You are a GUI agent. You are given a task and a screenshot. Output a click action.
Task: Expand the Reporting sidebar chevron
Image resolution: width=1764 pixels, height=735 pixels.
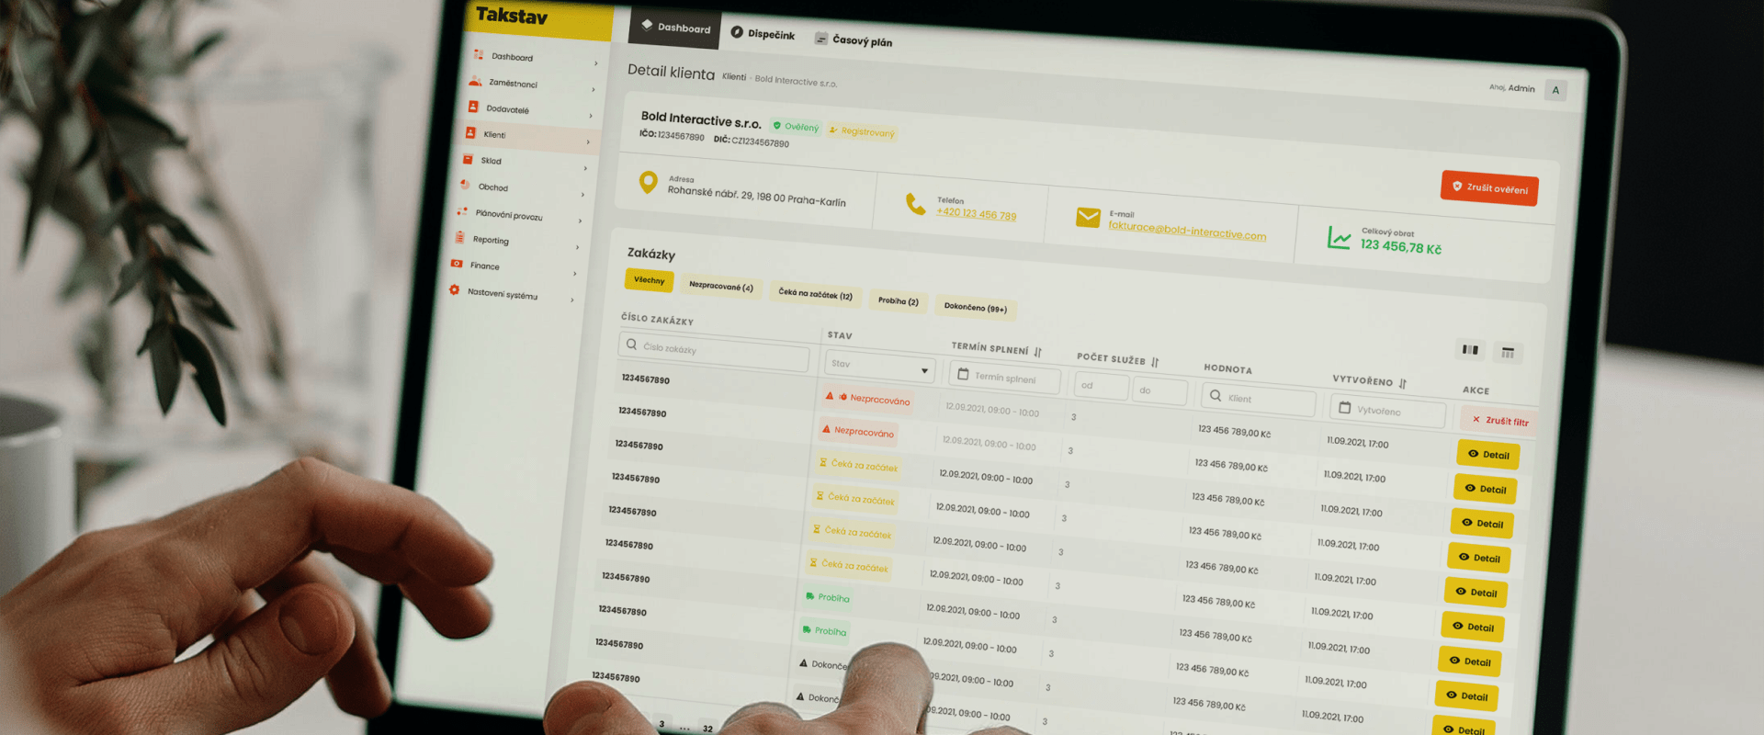click(576, 247)
